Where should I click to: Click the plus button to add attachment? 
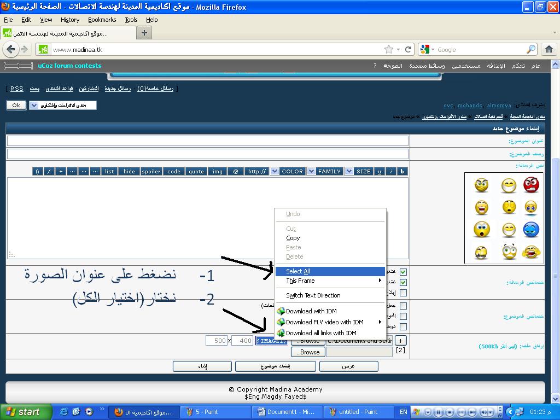click(x=400, y=341)
